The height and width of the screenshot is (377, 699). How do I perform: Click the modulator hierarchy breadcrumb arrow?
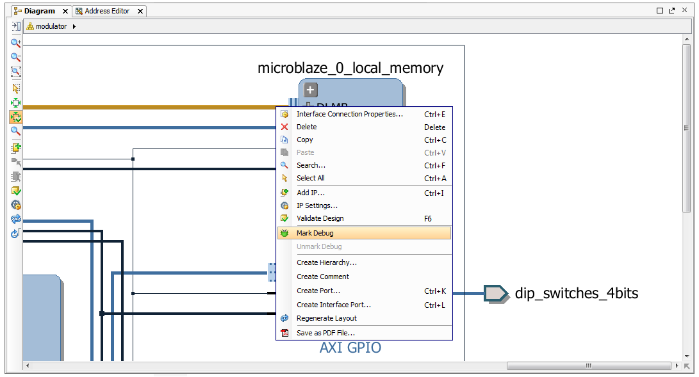point(74,26)
